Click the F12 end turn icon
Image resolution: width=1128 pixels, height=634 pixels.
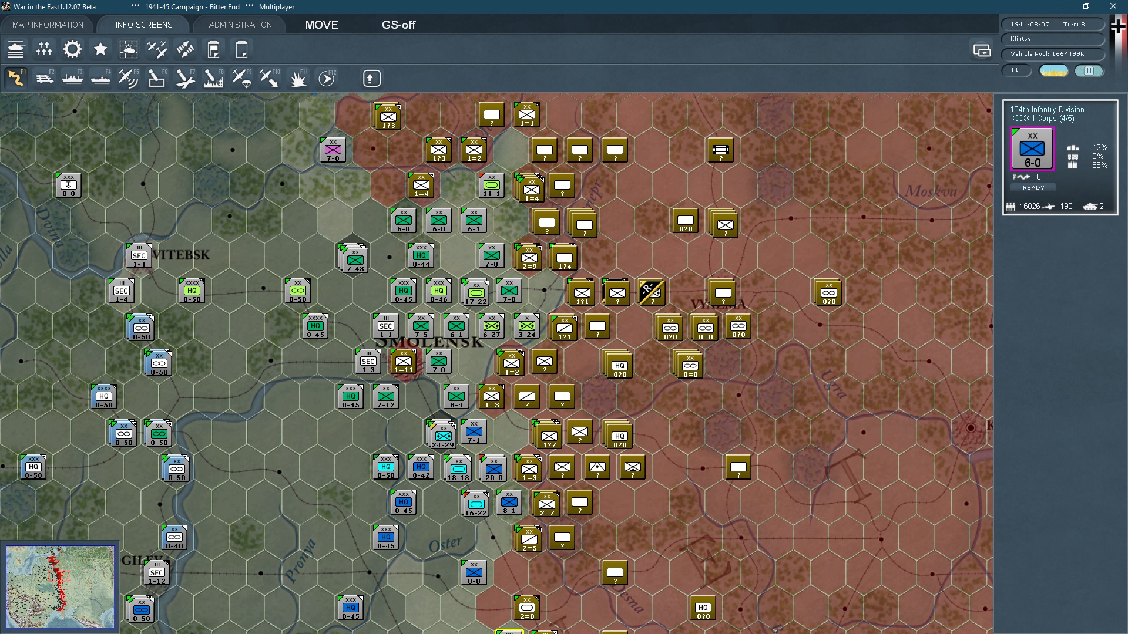(x=327, y=78)
